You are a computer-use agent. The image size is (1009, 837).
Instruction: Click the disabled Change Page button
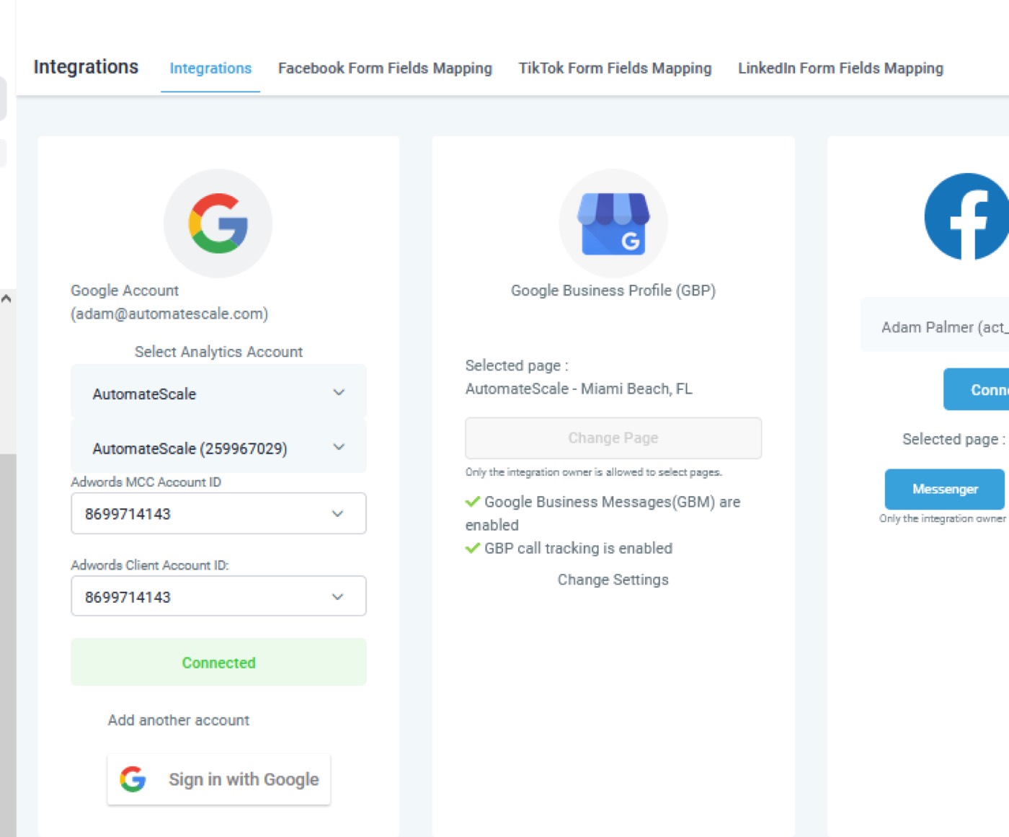(x=613, y=438)
